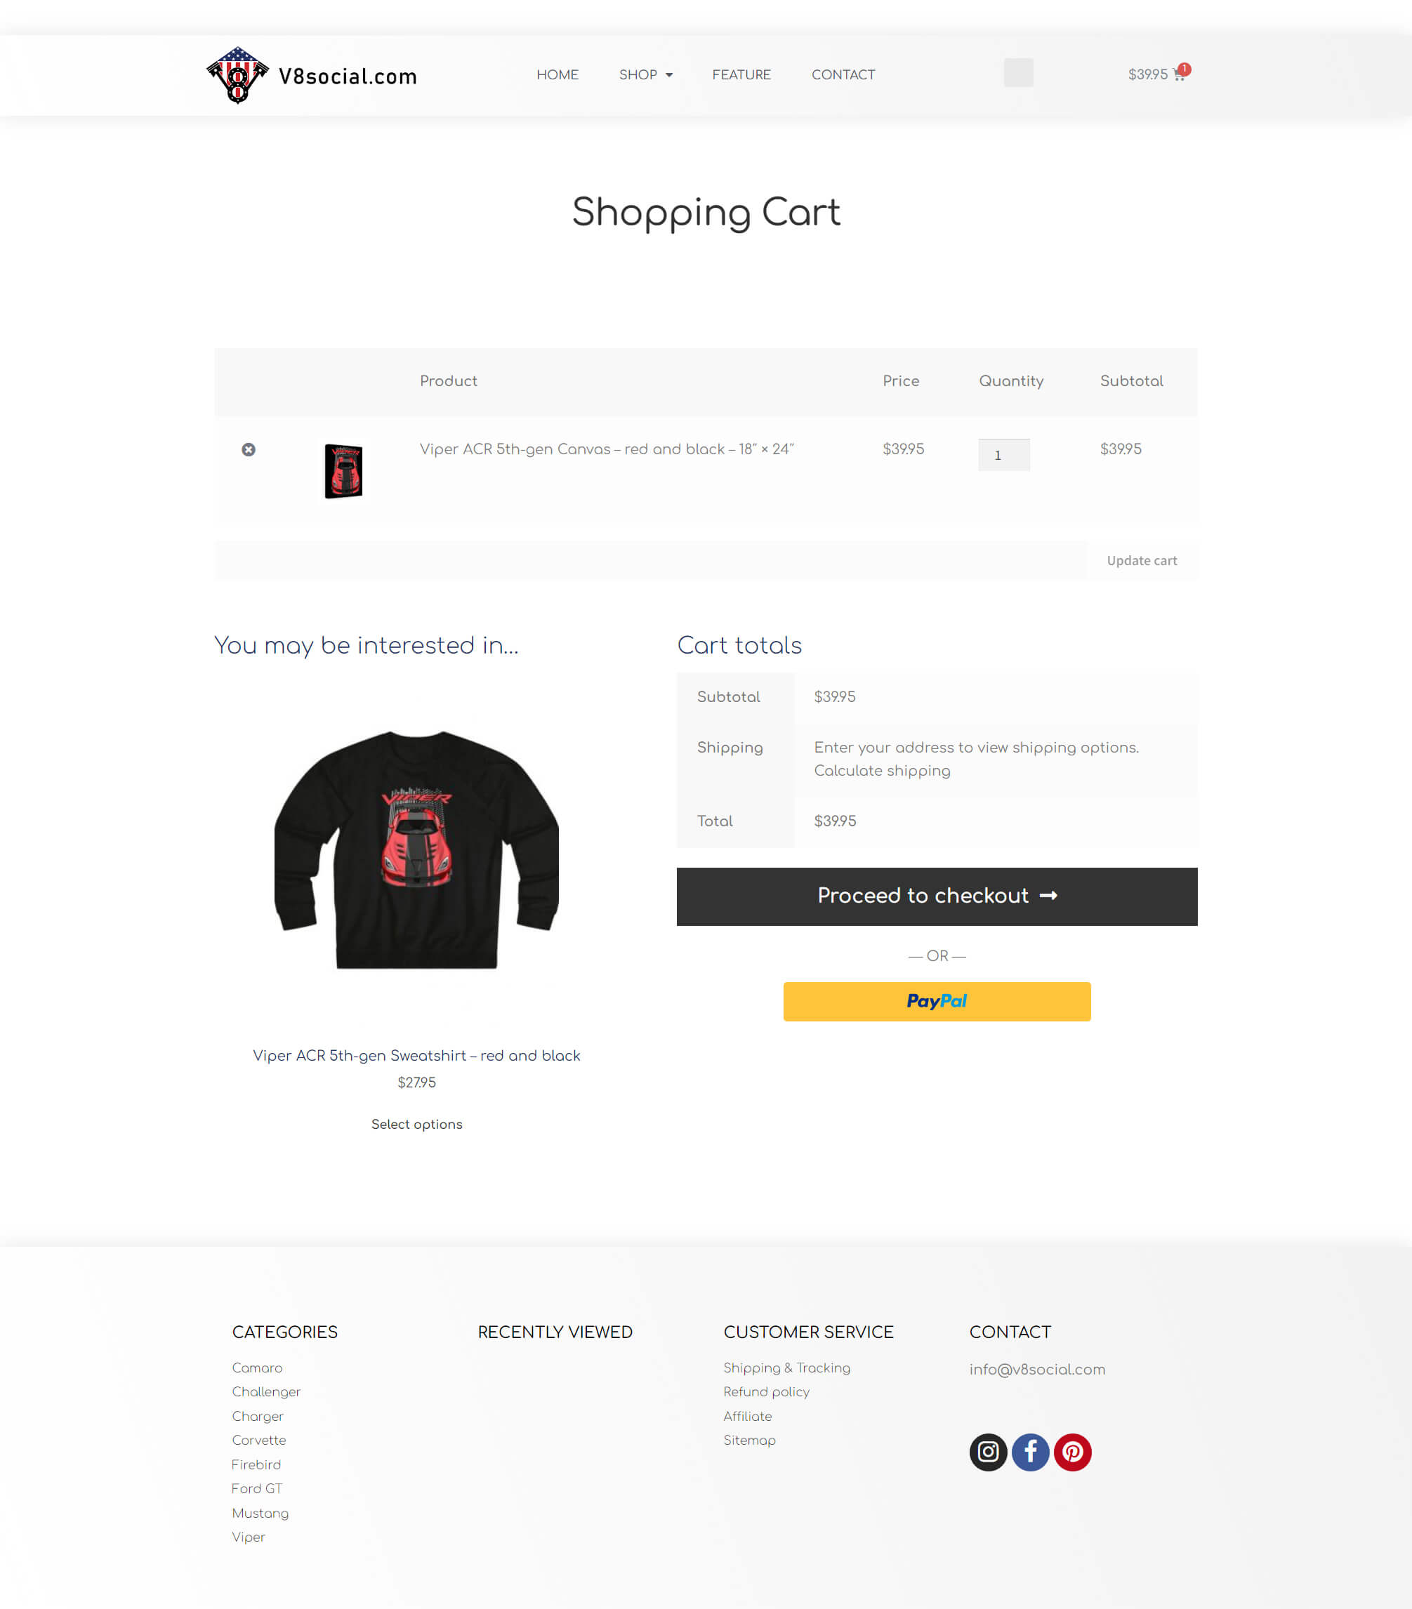Image resolution: width=1412 pixels, height=1609 pixels.
Task: Remove the Viper canvas from cart
Action: (x=248, y=449)
